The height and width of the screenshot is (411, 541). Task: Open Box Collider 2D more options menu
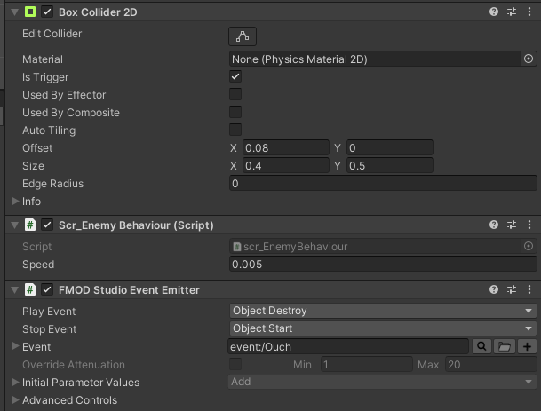pos(529,12)
